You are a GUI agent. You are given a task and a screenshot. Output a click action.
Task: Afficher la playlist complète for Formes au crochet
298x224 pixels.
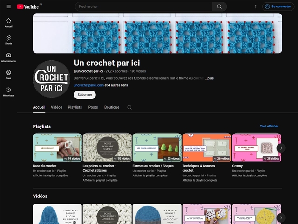click(x=150, y=175)
